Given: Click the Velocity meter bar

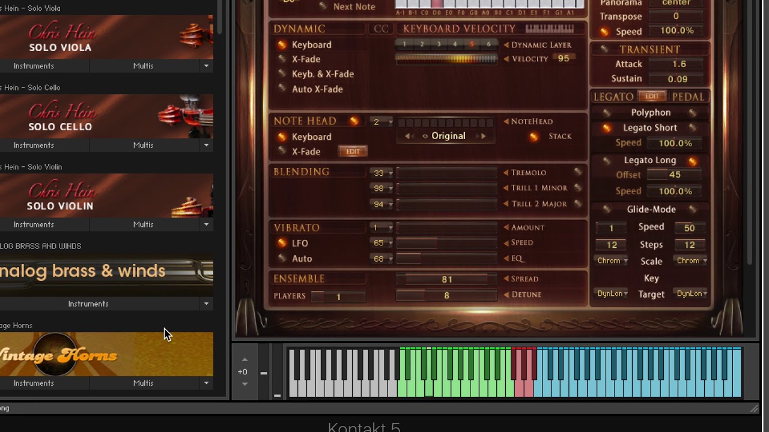Looking at the screenshot, I should pos(446,59).
